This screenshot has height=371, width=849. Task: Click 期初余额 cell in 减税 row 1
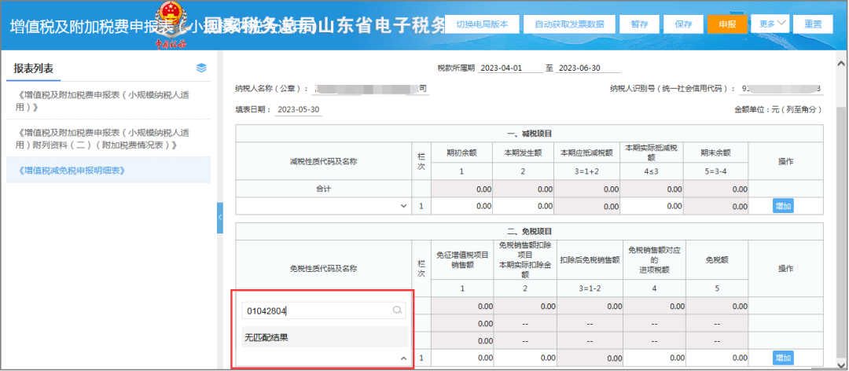tap(462, 206)
